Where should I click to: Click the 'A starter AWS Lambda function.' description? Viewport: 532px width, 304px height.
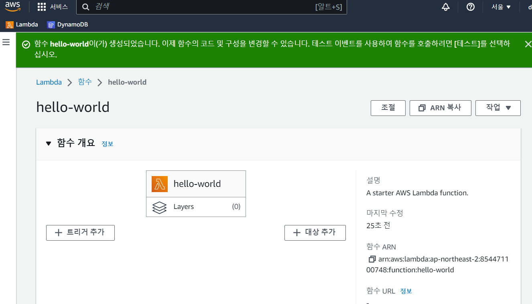[417, 193]
